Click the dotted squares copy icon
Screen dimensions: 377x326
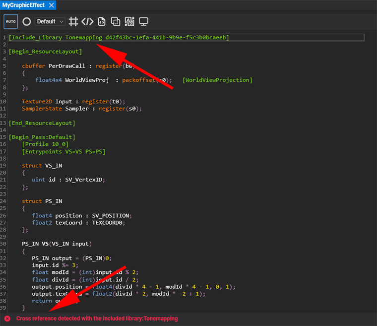coord(116,21)
